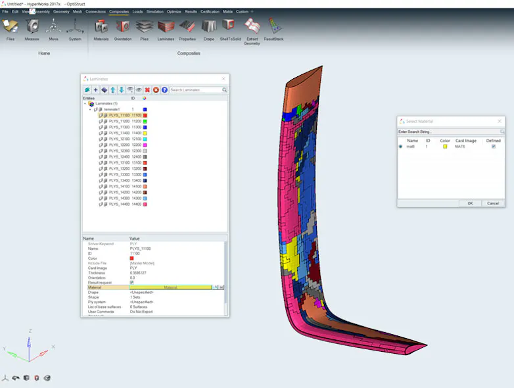Open the Material field dropdown arrow
This screenshot has height=388, width=514.
[216, 287]
